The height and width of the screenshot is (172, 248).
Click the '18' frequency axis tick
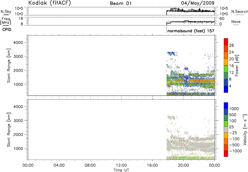point(21,19)
